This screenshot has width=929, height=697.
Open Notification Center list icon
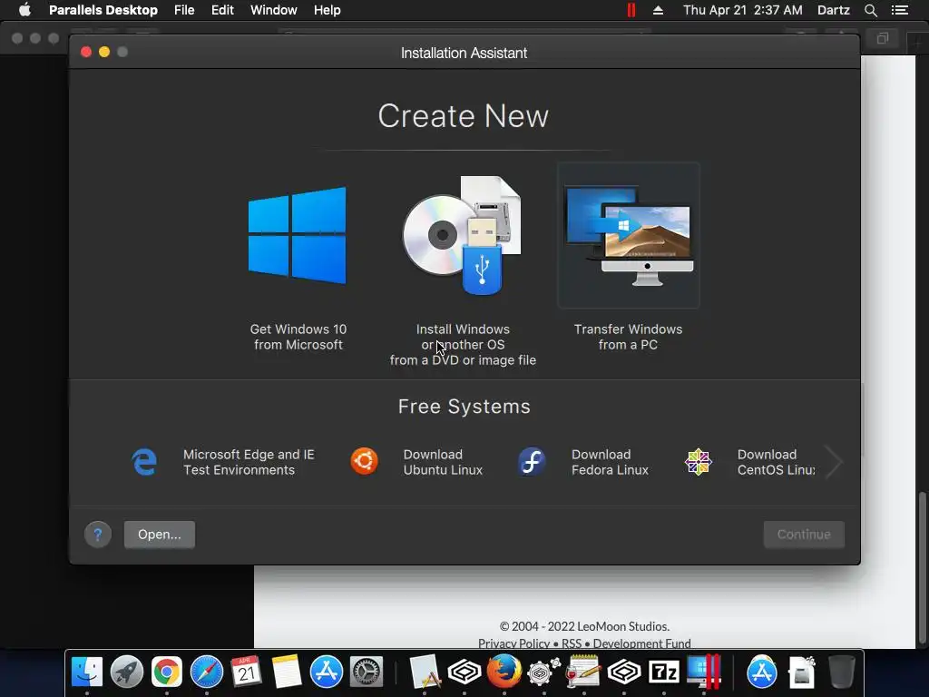900,10
